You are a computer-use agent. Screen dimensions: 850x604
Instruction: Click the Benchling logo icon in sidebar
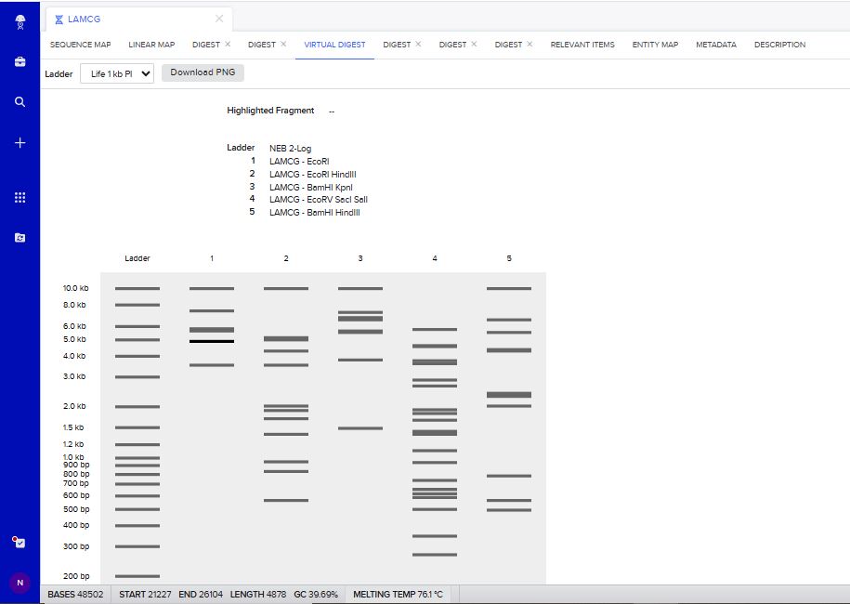(x=20, y=21)
